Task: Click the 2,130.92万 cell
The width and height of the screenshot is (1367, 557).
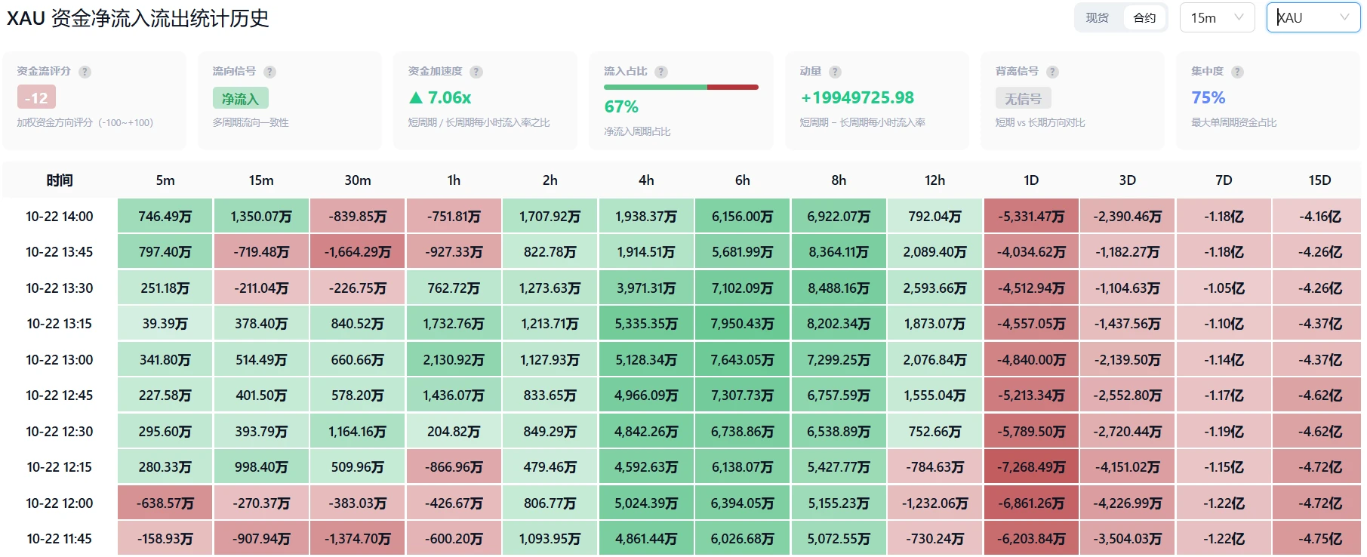Action: [x=454, y=360]
